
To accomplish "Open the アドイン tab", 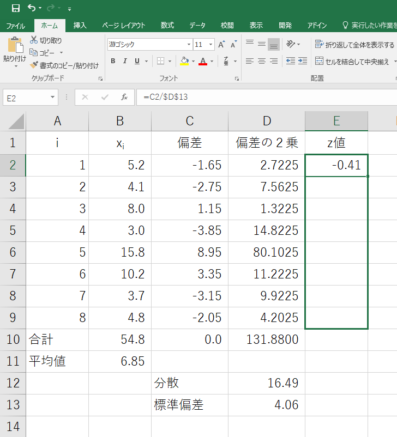I will pyautogui.click(x=317, y=26).
